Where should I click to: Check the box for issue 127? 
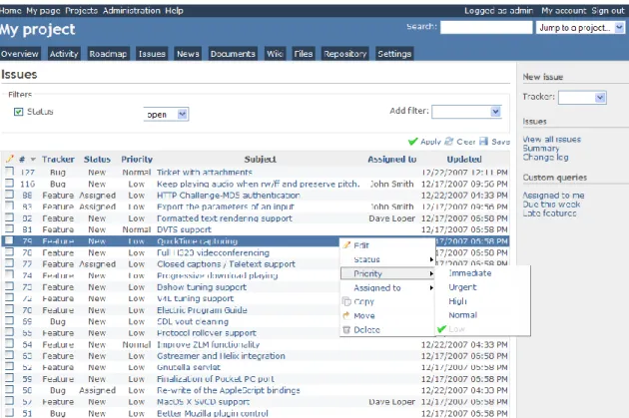click(9, 172)
